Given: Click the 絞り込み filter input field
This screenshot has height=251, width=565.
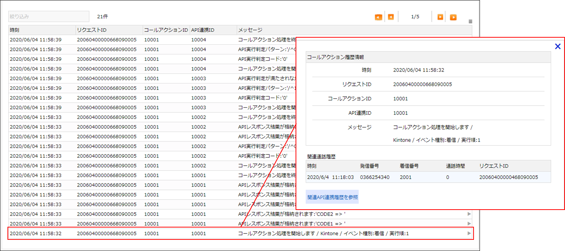Looking at the screenshot, I should pyautogui.click(x=49, y=16).
